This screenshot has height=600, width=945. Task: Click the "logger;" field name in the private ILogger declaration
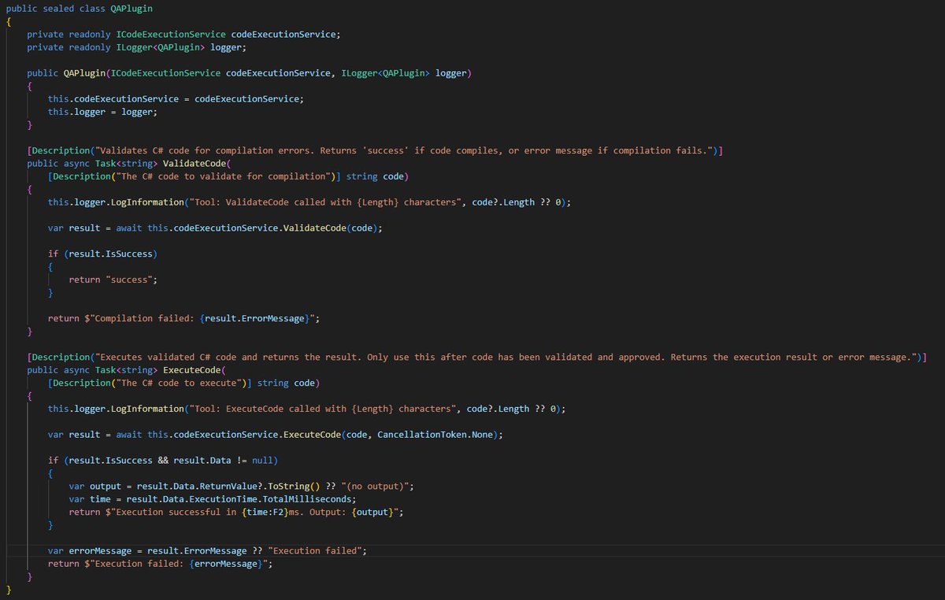pyautogui.click(x=228, y=47)
